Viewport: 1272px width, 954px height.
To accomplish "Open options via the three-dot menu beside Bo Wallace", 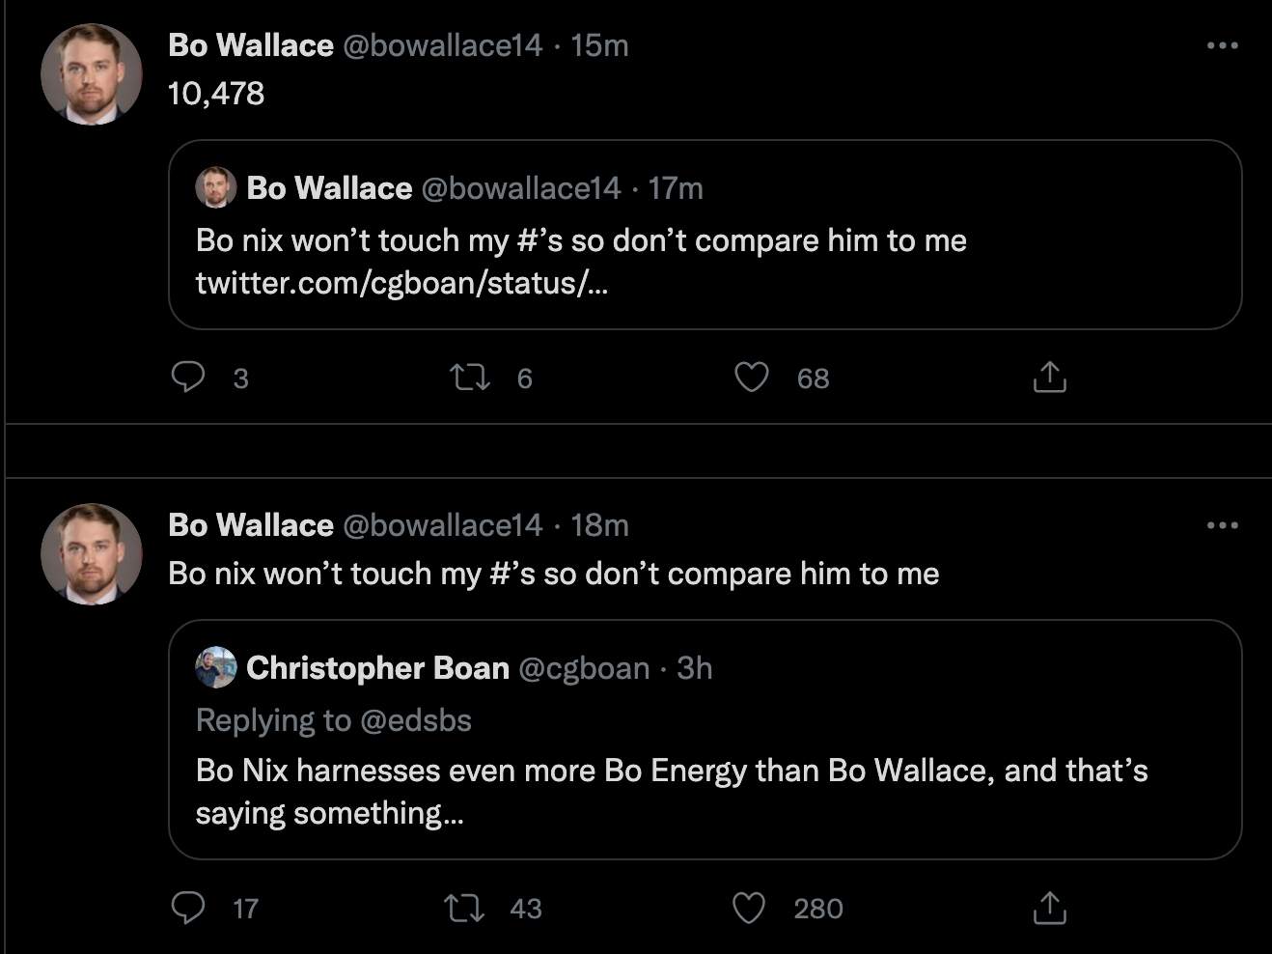I will pos(1222,44).
